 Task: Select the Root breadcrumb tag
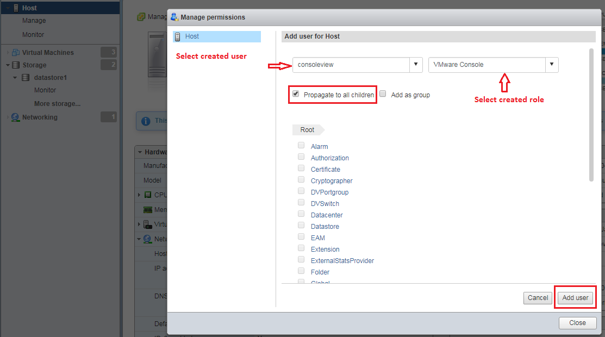click(307, 130)
